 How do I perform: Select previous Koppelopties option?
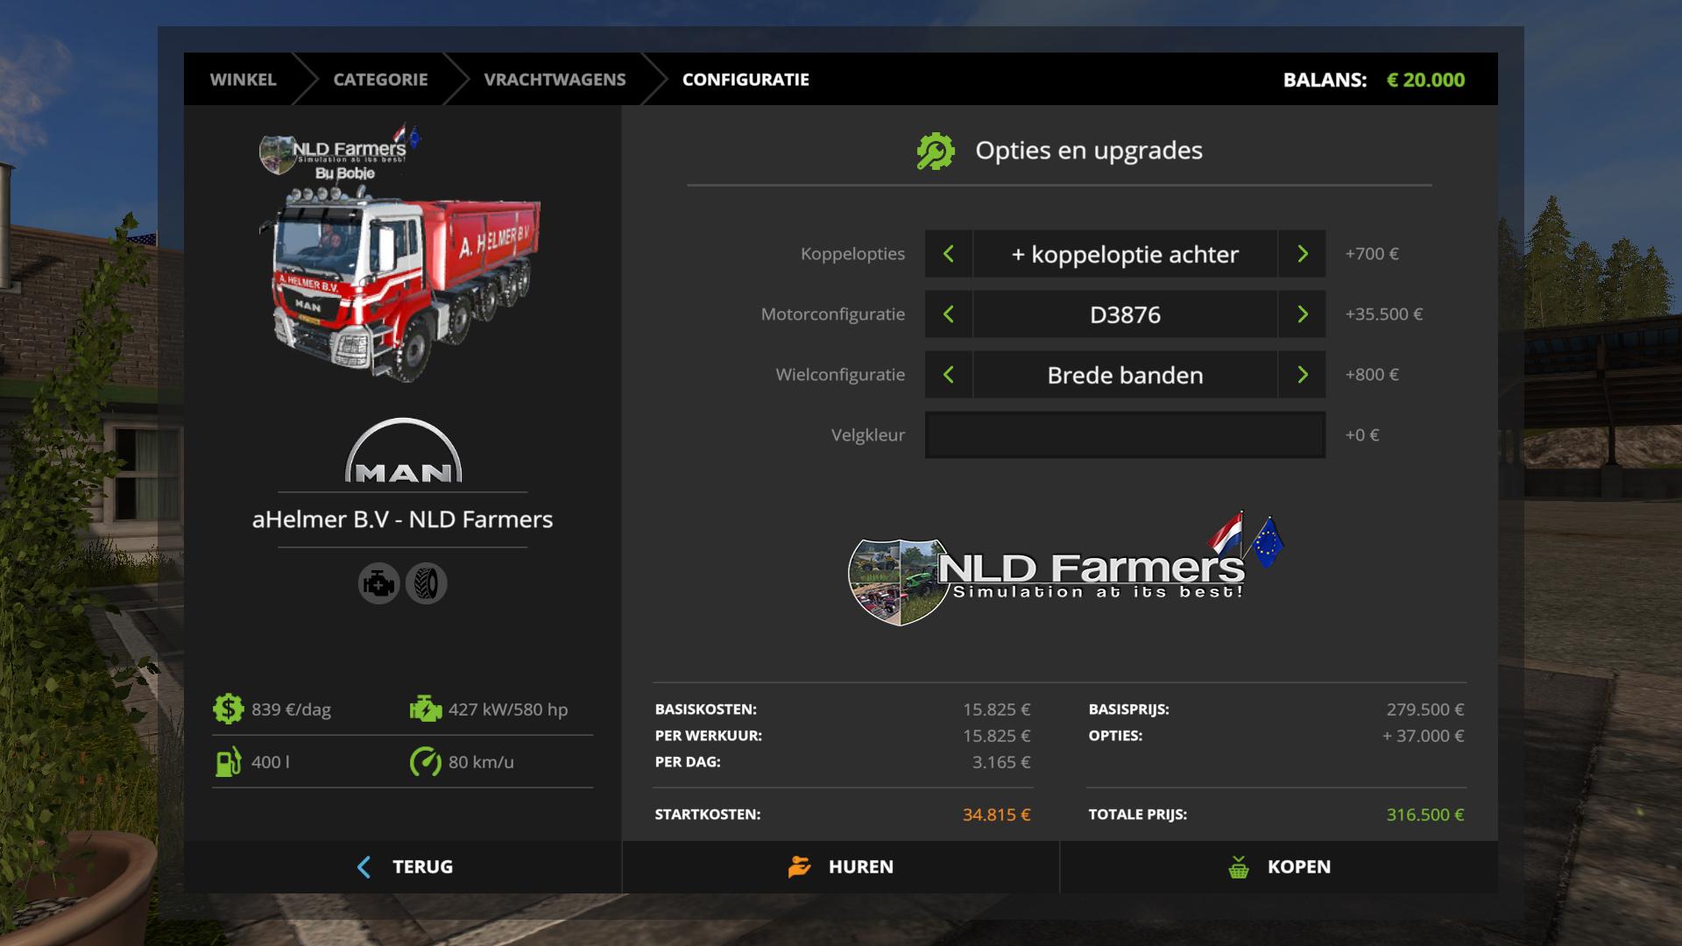pos(948,254)
